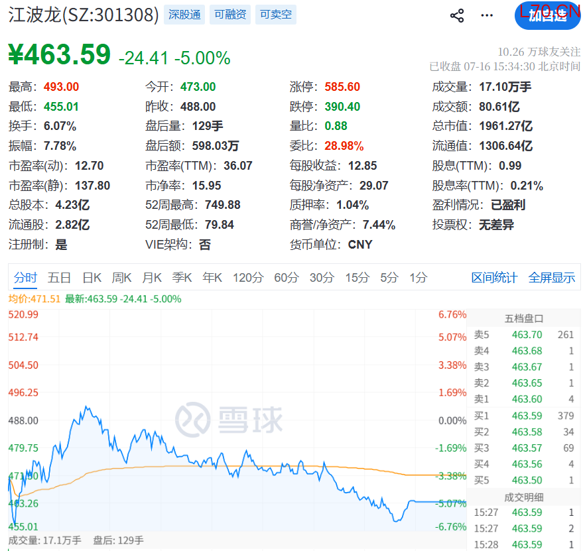Viewport: 583px width, 551px height.
Task: Open the three-dot more options menu
Action: tap(487, 16)
